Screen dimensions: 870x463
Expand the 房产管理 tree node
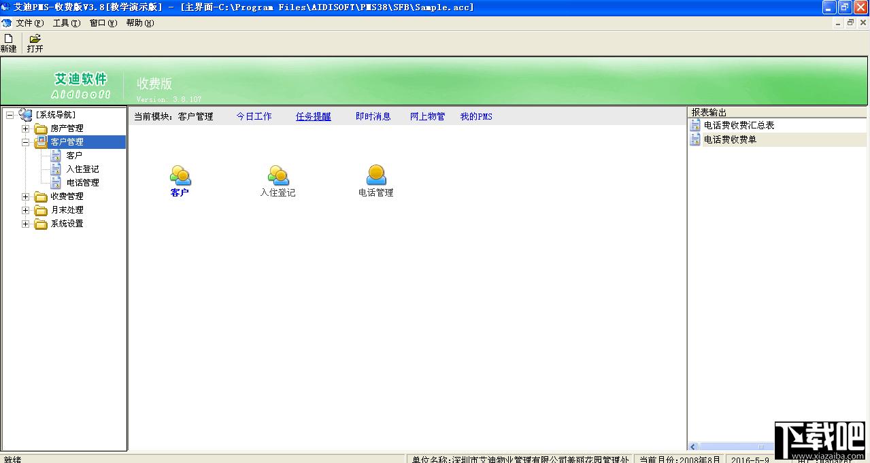[26, 128]
